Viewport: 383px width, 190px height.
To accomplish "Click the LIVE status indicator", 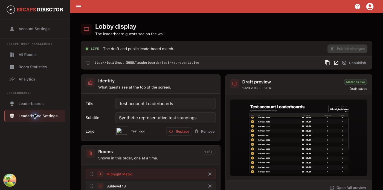I will click(x=92, y=49).
